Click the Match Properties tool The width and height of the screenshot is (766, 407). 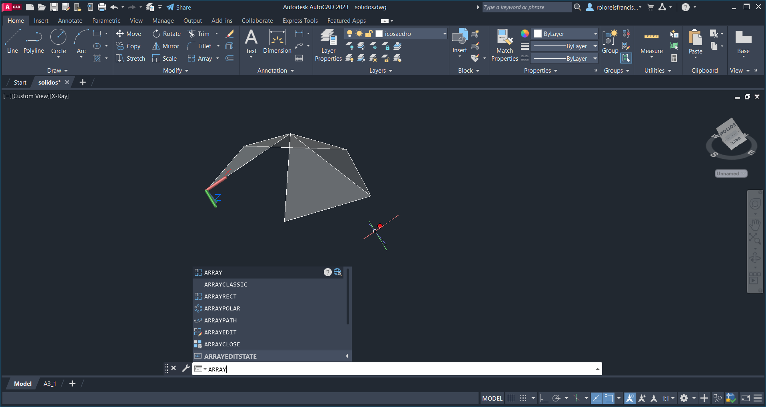pos(505,45)
